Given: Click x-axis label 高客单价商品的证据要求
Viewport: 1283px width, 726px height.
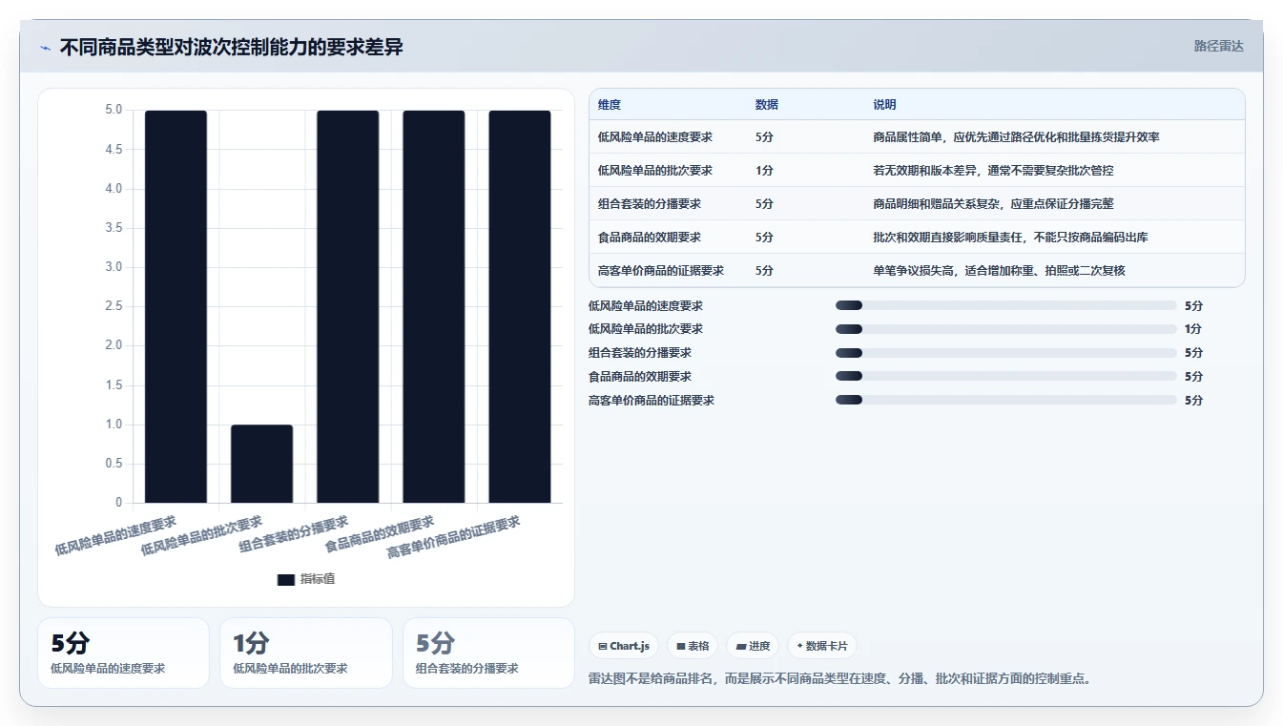Looking at the screenshot, I should (x=454, y=537).
